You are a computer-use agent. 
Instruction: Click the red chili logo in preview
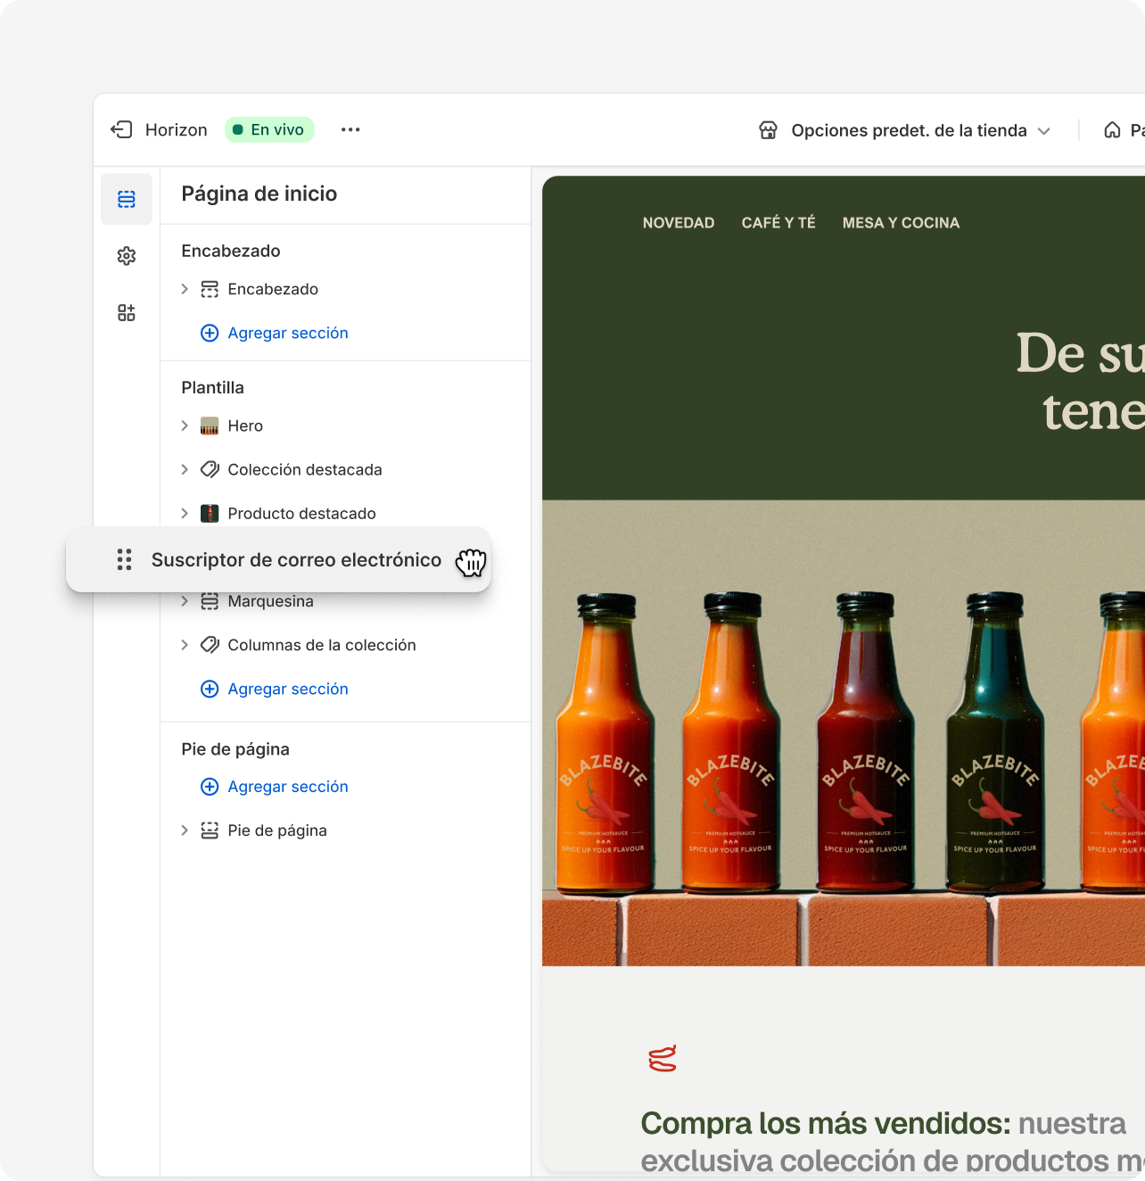point(663,1059)
